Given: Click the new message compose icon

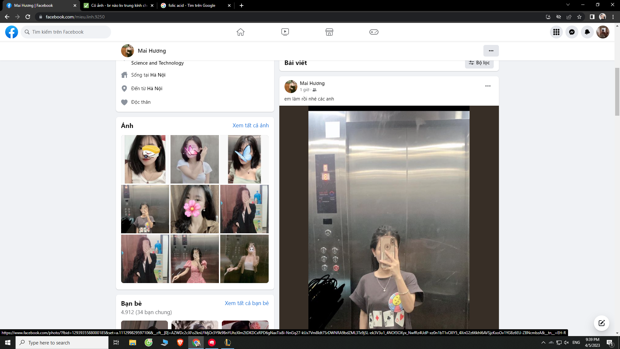Looking at the screenshot, I should tap(601, 323).
